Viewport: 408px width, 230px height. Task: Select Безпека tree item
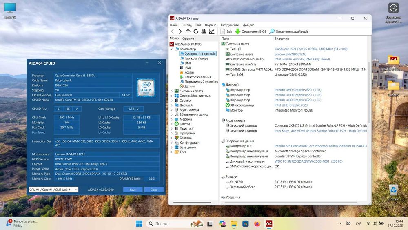click(x=183, y=138)
